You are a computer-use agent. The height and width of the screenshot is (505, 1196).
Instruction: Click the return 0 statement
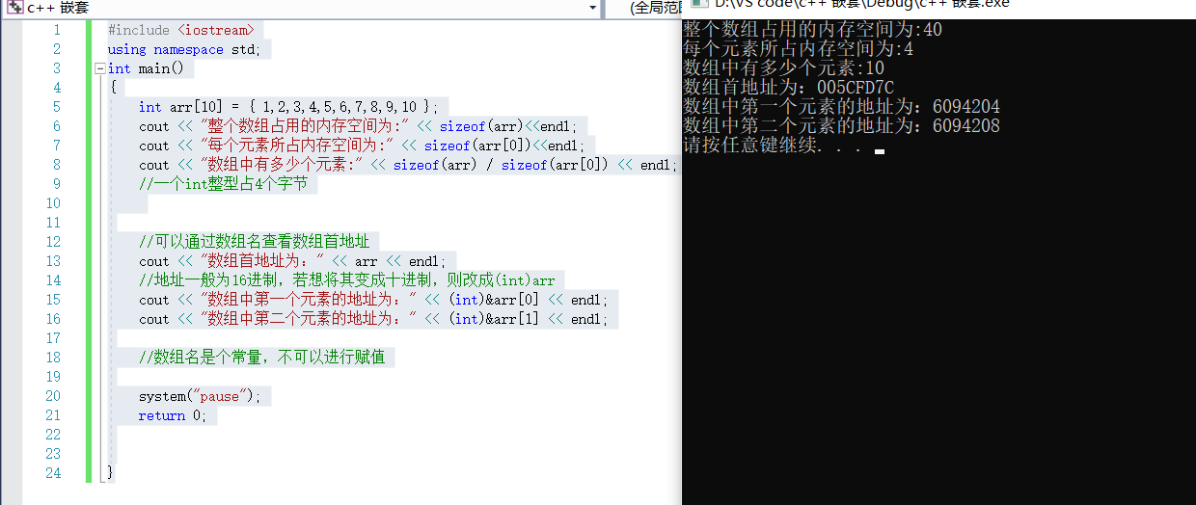tap(172, 415)
